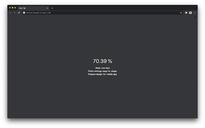
Task: Click Finish settings page for plugin
Action: pyautogui.click(x=102, y=71)
